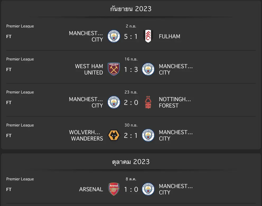Click the กันยายน 2023 month header
Image resolution: width=262 pixels, height=206 pixels.
131,9
